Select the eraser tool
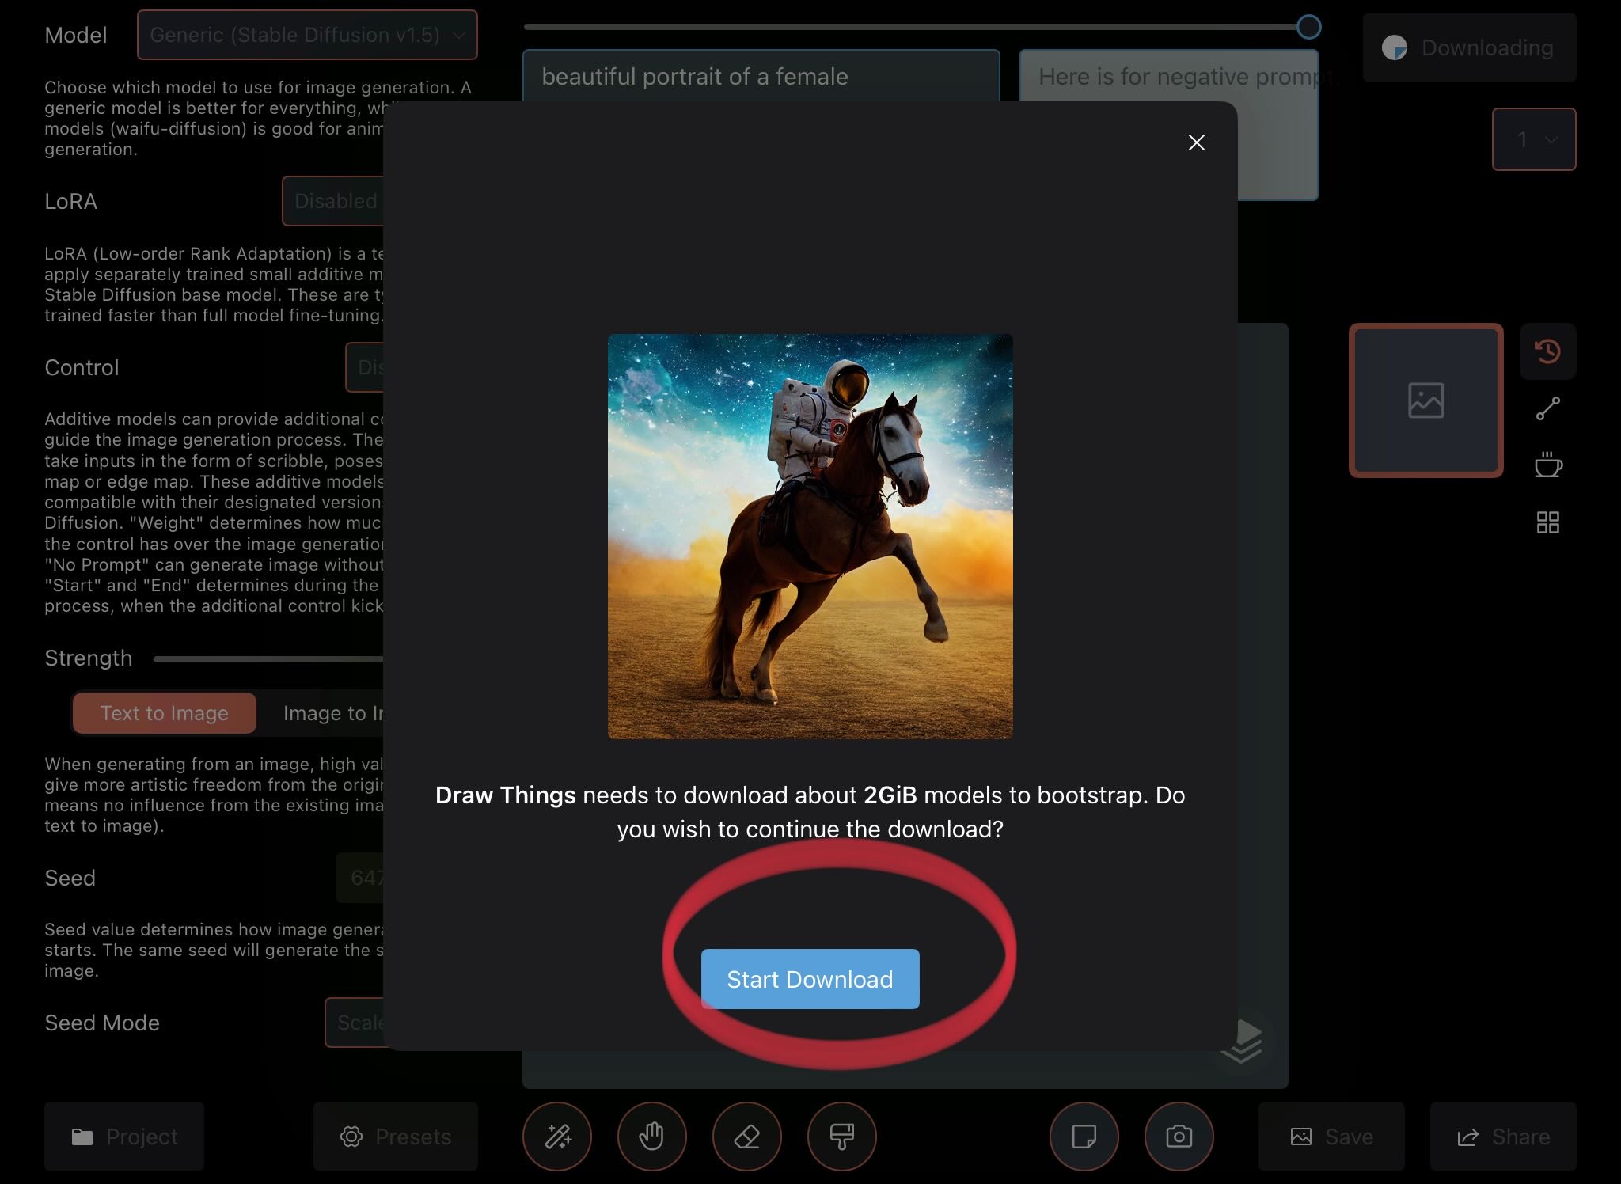Image resolution: width=1621 pixels, height=1184 pixels. click(x=746, y=1137)
